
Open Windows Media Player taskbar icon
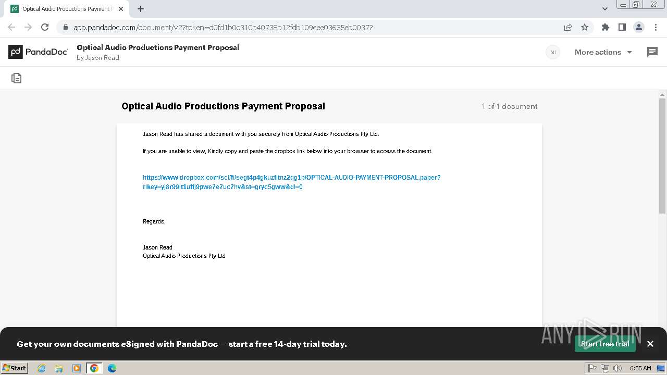tap(77, 368)
